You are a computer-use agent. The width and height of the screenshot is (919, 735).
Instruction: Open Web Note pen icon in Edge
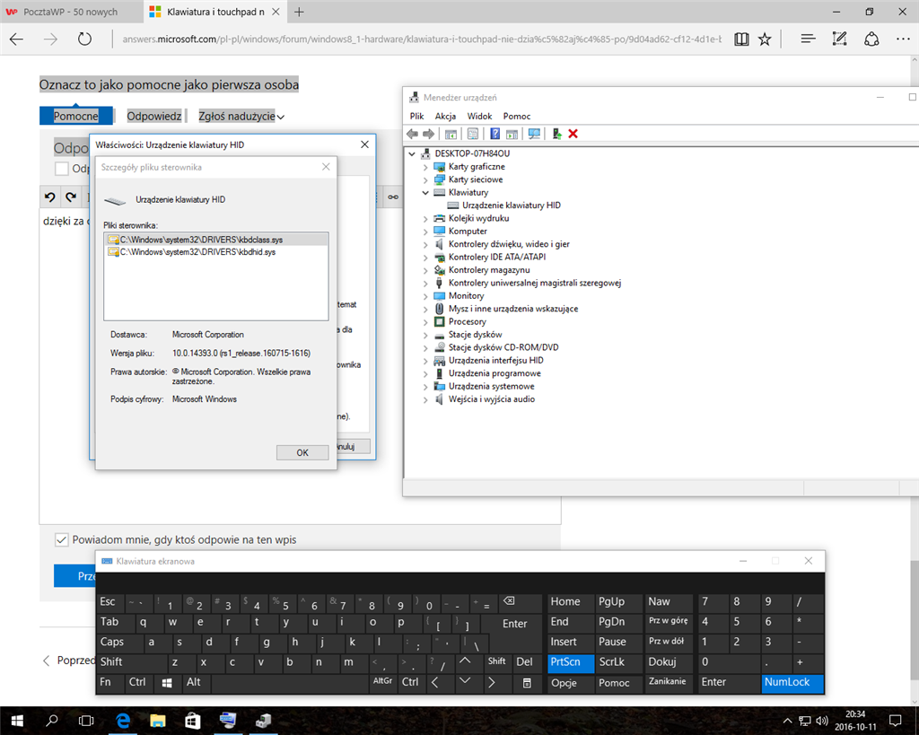click(x=839, y=39)
